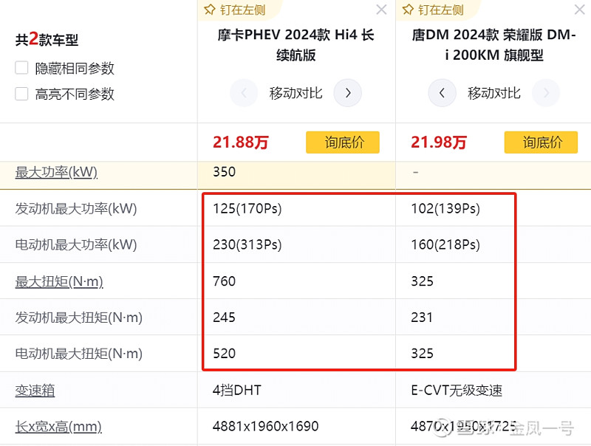Open 最大功率(kW) parameter link
Screen dimensions: 591x446
pyautogui.click(x=56, y=172)
